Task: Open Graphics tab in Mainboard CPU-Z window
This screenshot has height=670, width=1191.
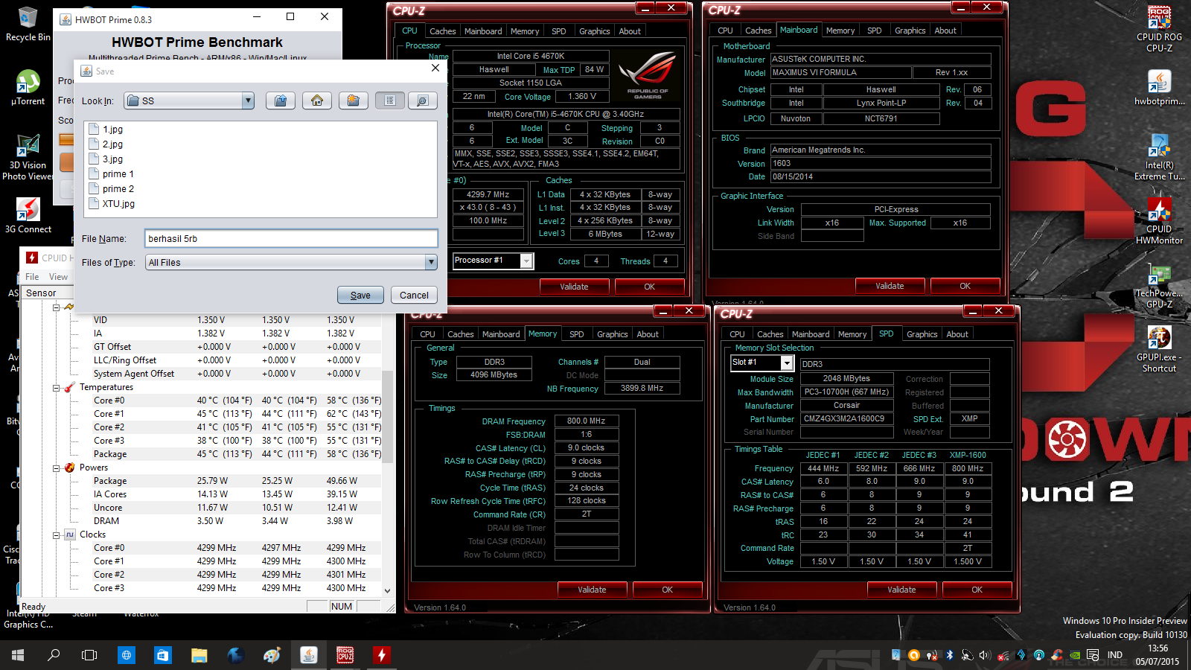Action: (910, 31)
